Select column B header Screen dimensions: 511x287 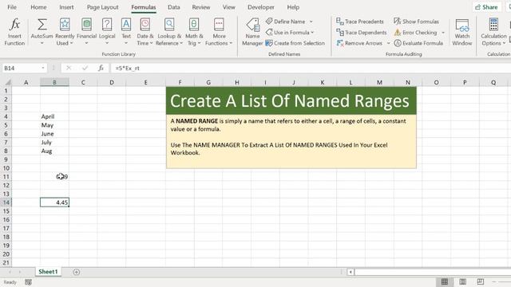(54, 82)
